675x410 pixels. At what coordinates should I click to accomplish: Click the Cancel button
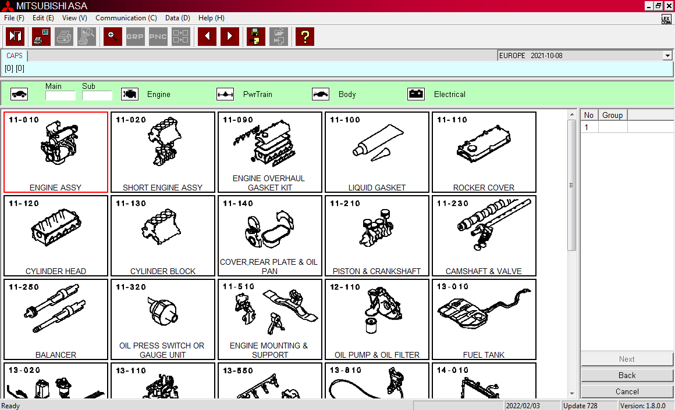(627, 391)
